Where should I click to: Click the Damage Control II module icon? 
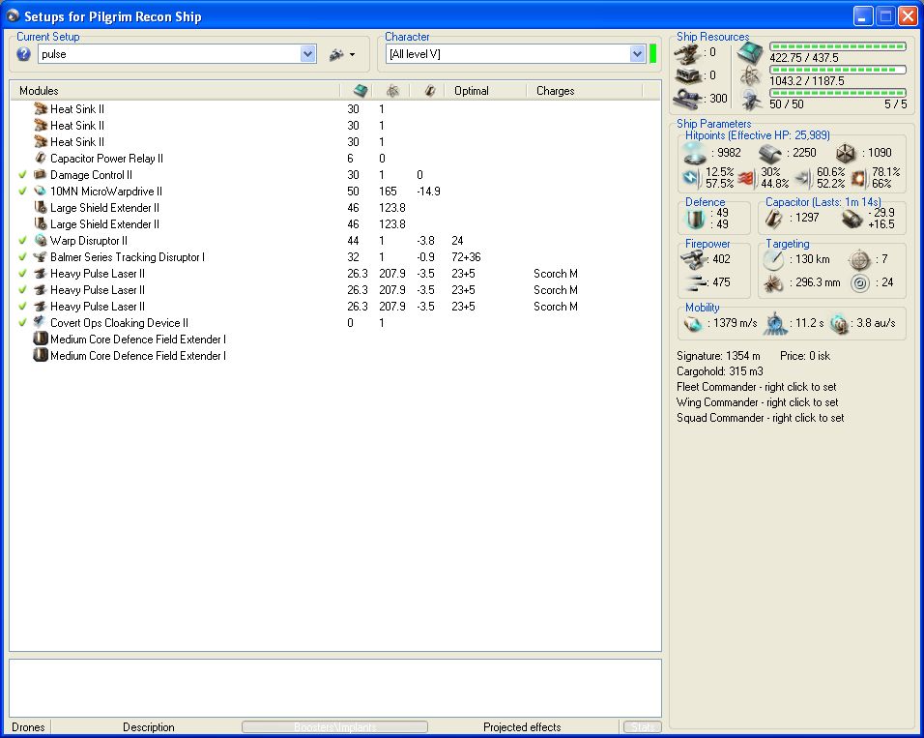click(x=40, y=175)
